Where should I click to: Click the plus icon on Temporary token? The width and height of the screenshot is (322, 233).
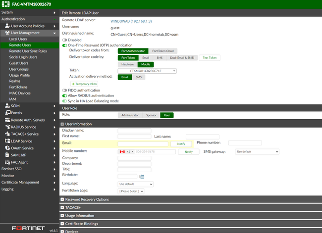point(72,84)
